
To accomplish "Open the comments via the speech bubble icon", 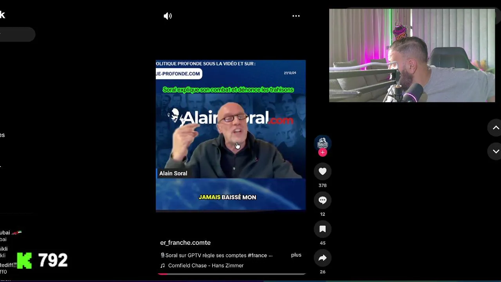I will click(x=323, y=200).
